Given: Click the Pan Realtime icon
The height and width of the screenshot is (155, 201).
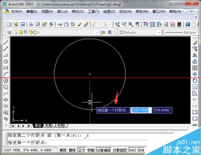Looking at the screenshot, I should tap(117, 24).
